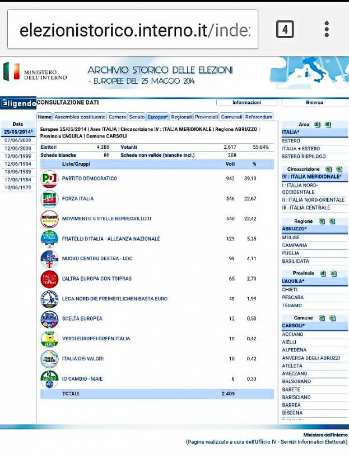Image resolution: width=349 pixels, height=456 pixels.
Task: Click the Verdi Europei-Green Italia logo
Action: [49, 339]
